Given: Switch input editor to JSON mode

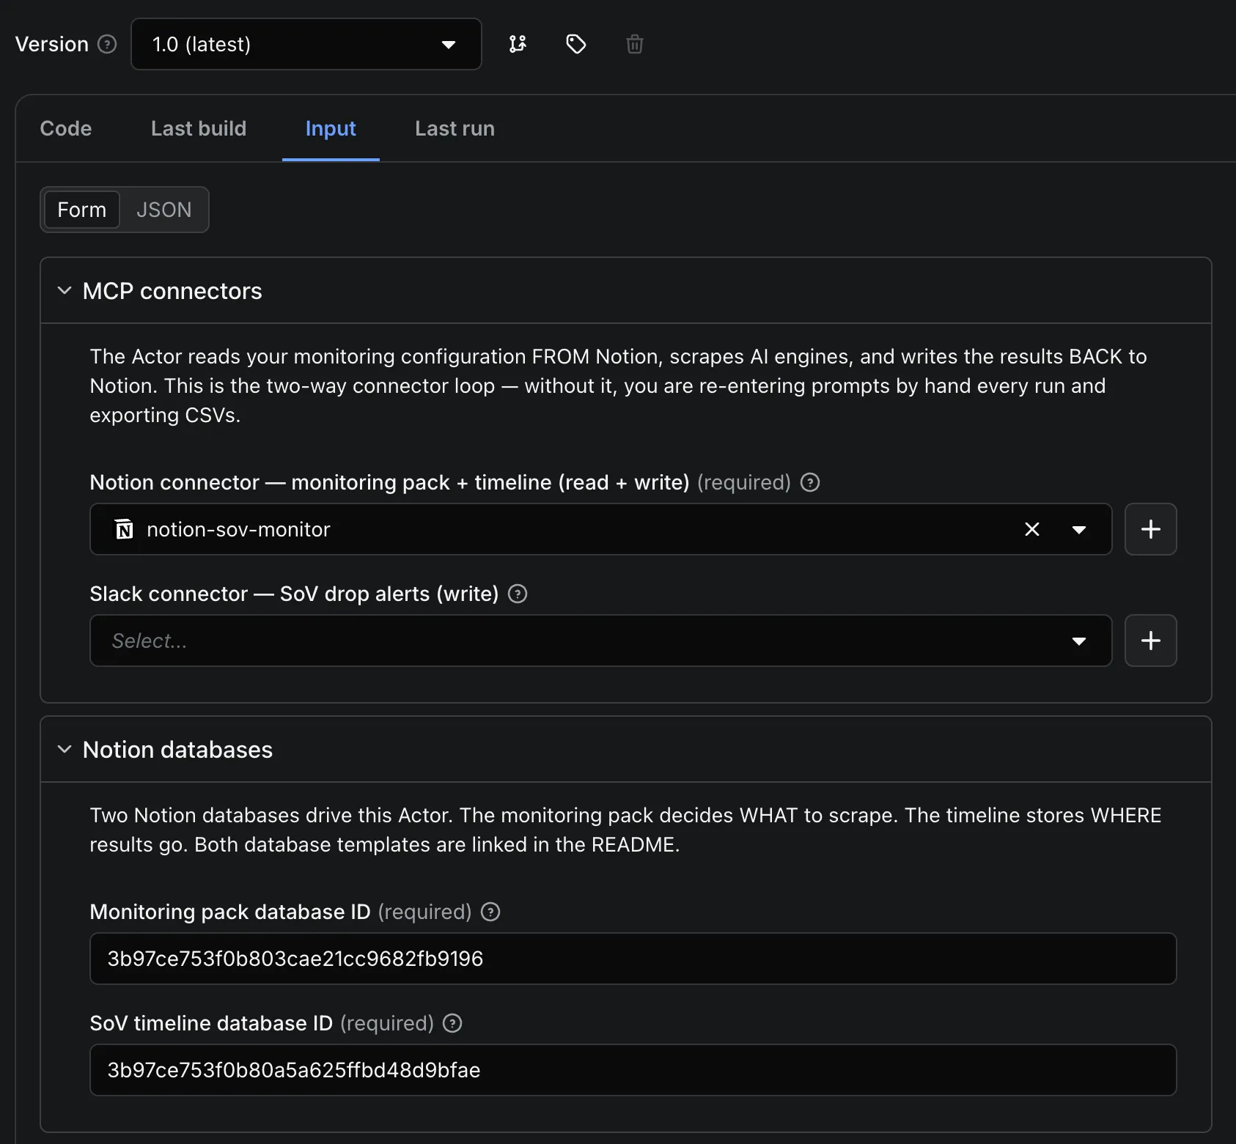Looking at the screenshot, I should tap(163, 210).
